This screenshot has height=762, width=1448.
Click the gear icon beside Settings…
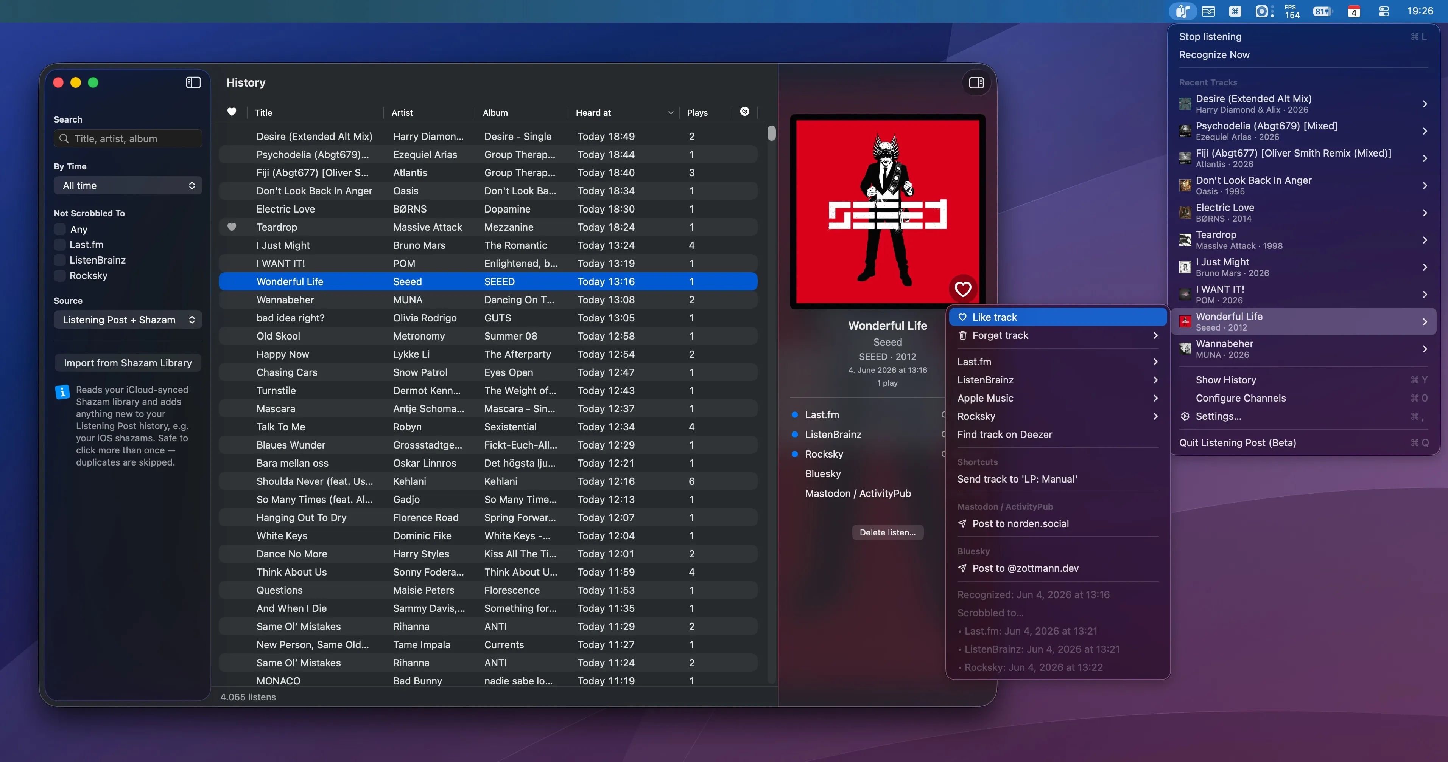(1185, 416)
